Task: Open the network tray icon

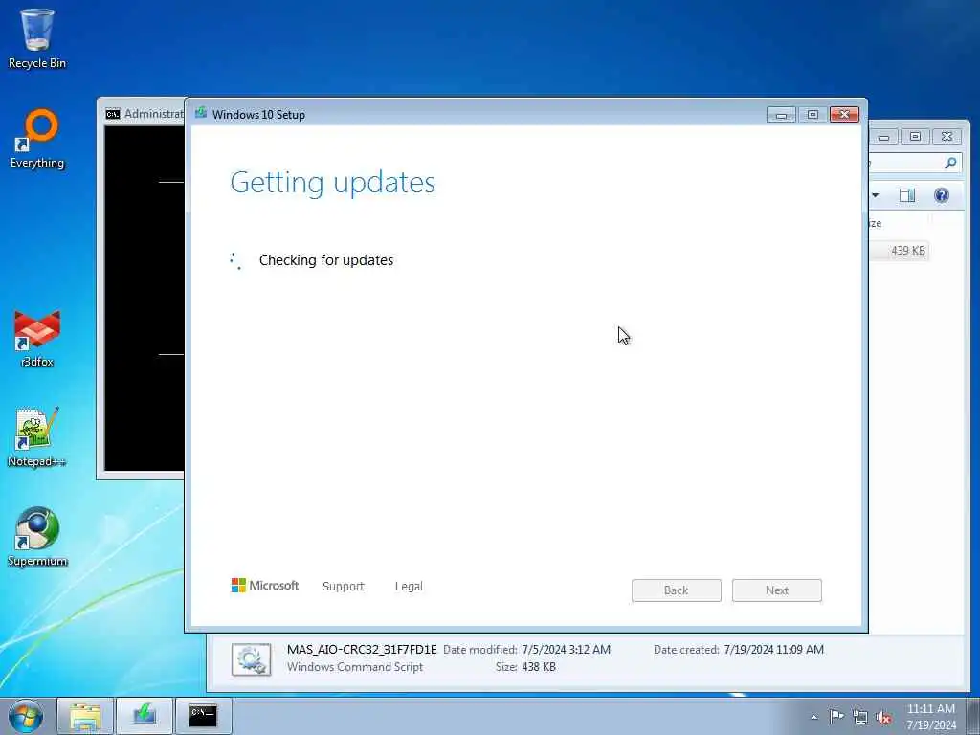Action: click(x=860, y=717)
